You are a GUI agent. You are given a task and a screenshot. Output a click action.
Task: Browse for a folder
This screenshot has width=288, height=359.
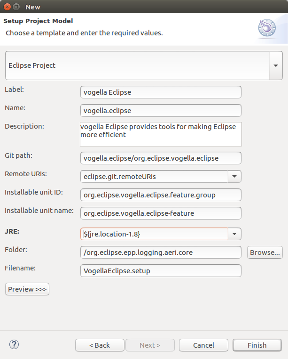coord(265,253)
